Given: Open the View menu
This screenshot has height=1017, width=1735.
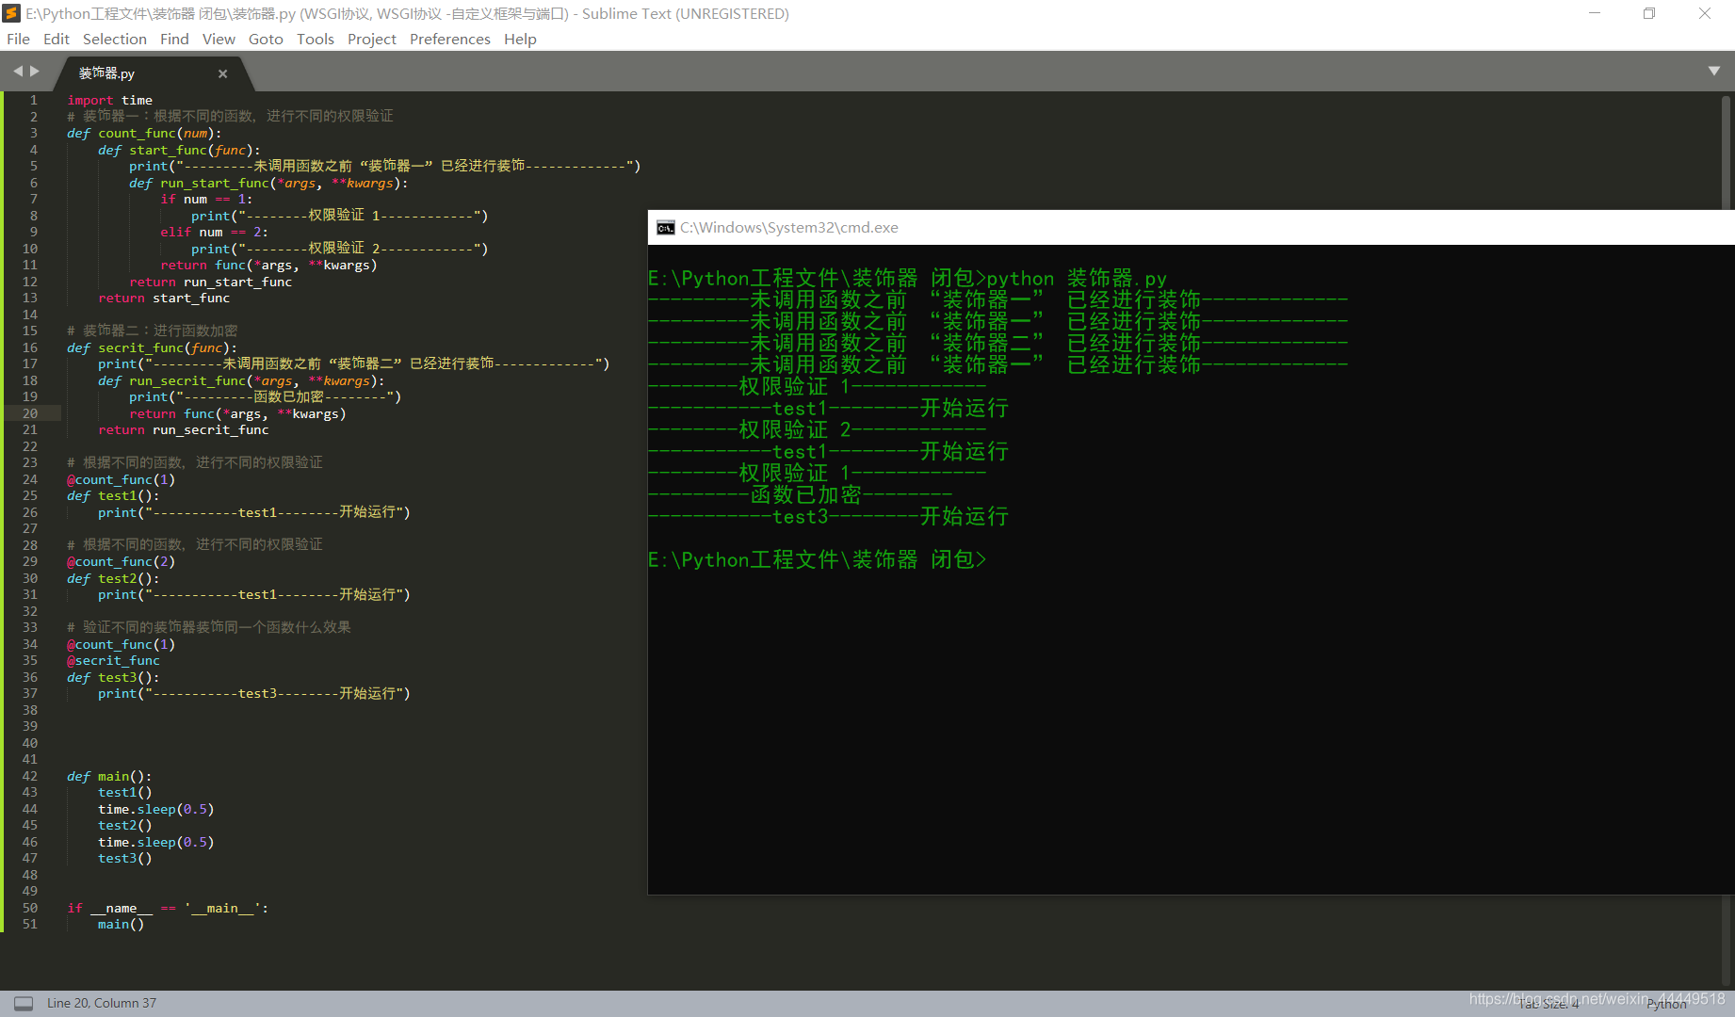Looking at the screenshot, I should coord(219,39).
